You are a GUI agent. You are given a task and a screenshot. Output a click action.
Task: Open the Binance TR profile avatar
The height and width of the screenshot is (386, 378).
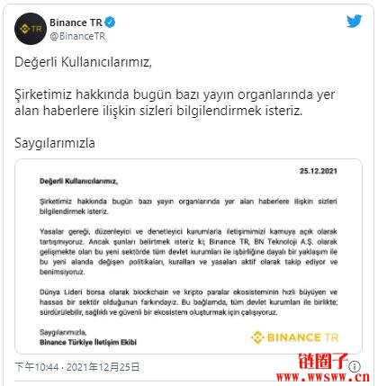point(31,29)
